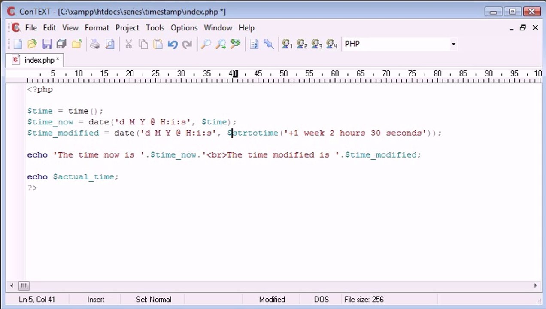Screen dimensions: 546x309
Task: Click the '$time_now' variable on line 4
Action: (50, 122)
